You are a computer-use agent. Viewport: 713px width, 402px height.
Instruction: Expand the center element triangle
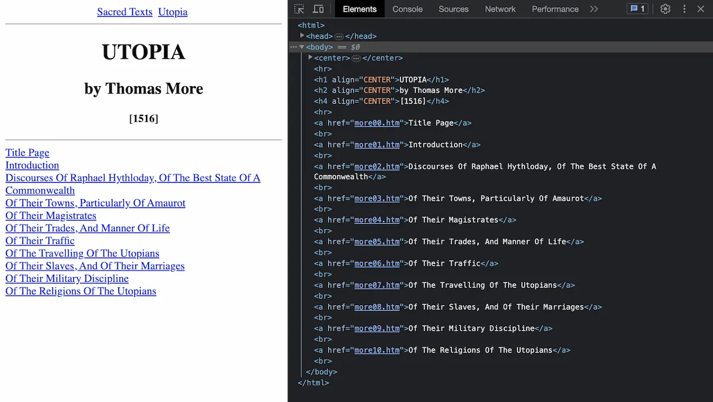pos(311,58)
